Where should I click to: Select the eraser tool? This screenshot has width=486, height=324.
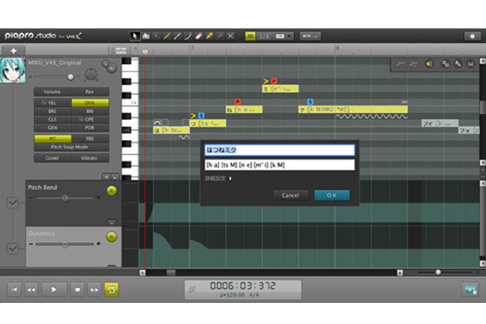[198, 36]
